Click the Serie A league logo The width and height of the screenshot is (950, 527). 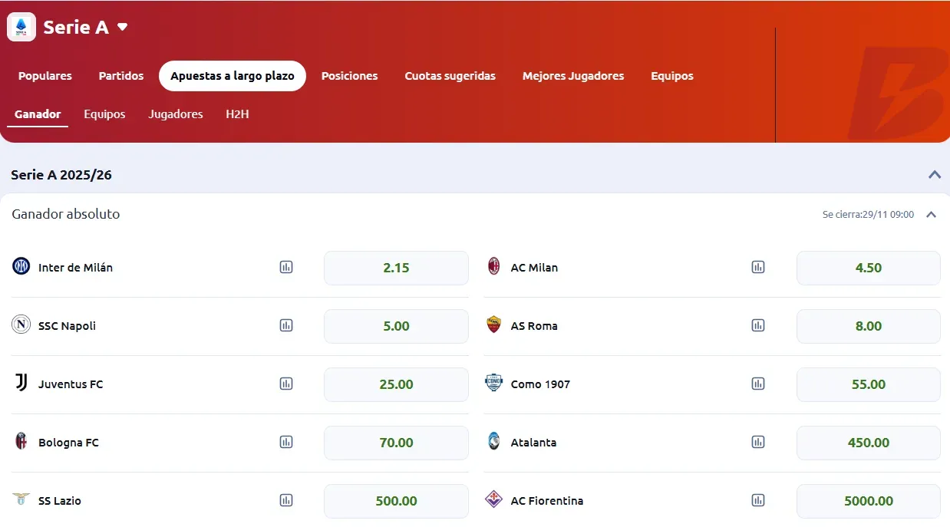point(21,26)
